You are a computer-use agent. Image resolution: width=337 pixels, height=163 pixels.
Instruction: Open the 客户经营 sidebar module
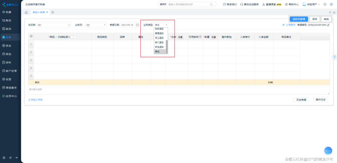(9, 71)
